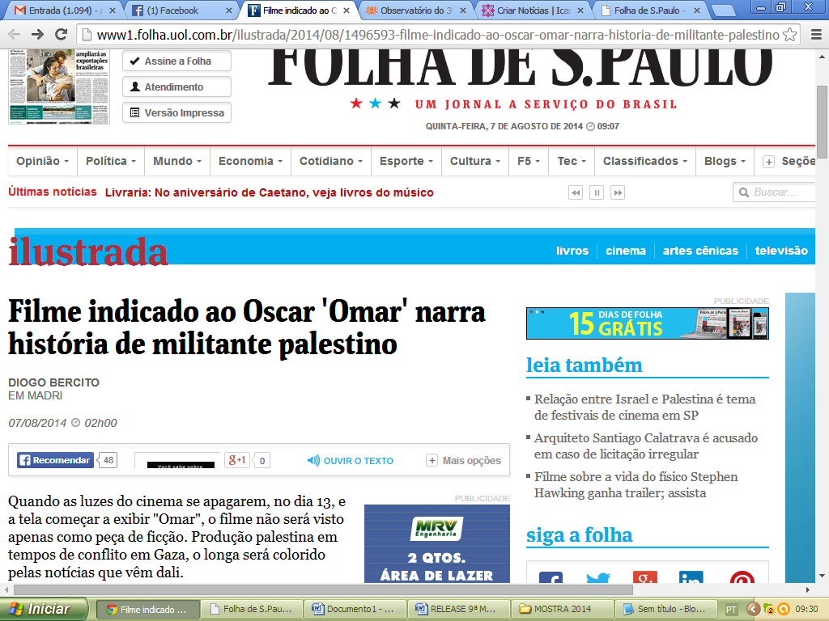Open the Chrome menu icon
Image resolution: width=829 pixels, height=621 pixels.
point(816,35)
